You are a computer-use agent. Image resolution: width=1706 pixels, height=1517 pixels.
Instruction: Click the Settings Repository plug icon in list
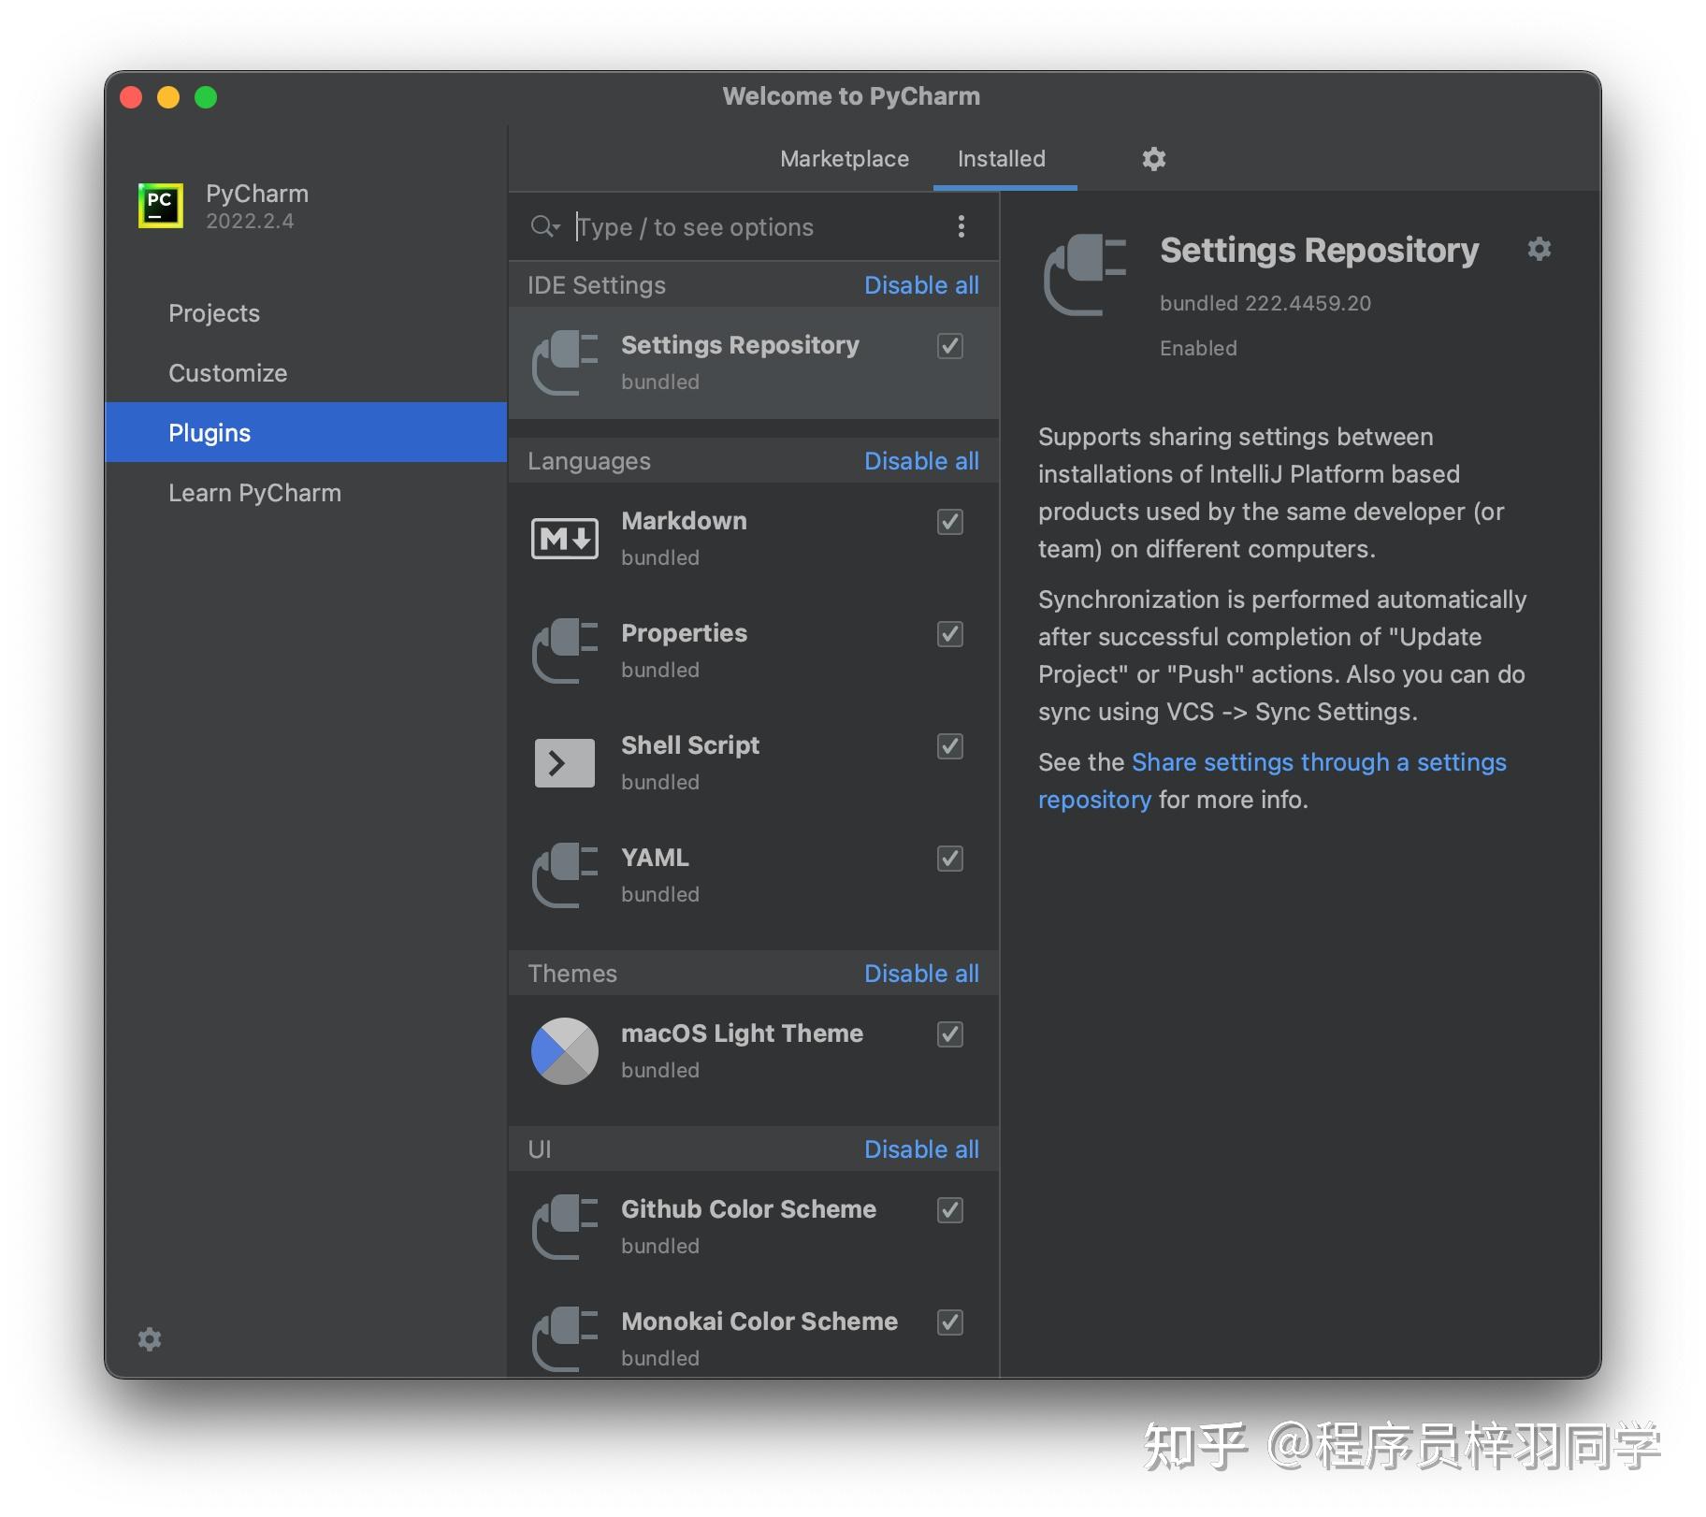(564, 363)
